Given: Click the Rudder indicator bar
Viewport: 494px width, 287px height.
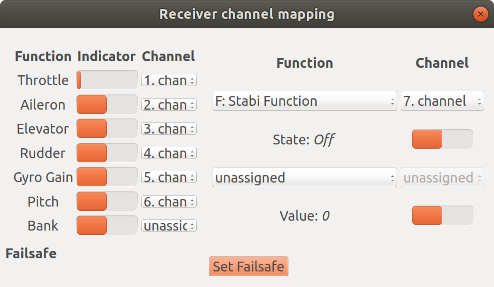Looking at the screenshot, I should tap(107, 153).
